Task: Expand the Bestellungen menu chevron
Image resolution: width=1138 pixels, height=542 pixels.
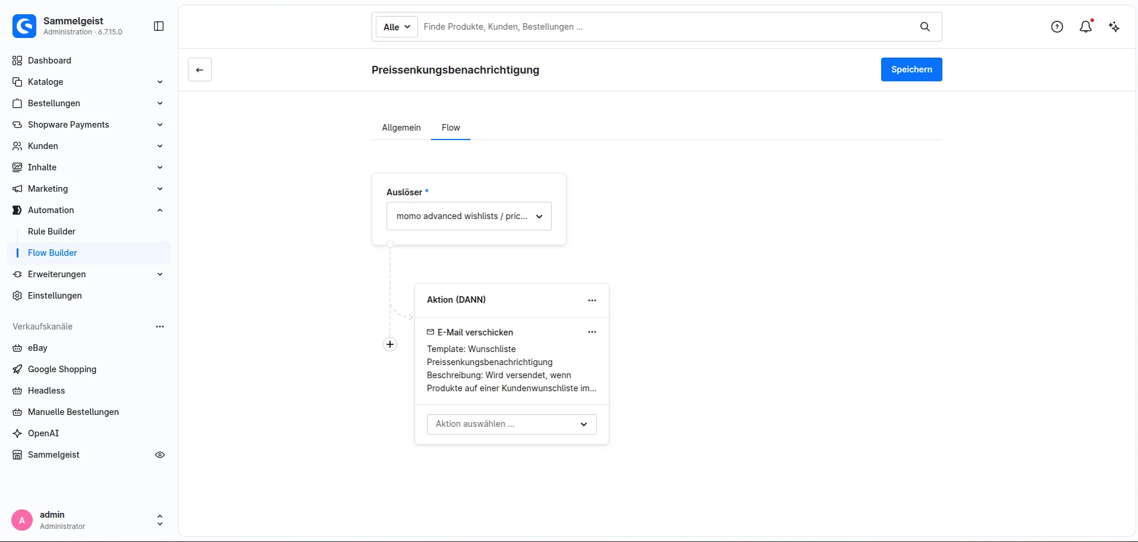Action: (160, 103)
